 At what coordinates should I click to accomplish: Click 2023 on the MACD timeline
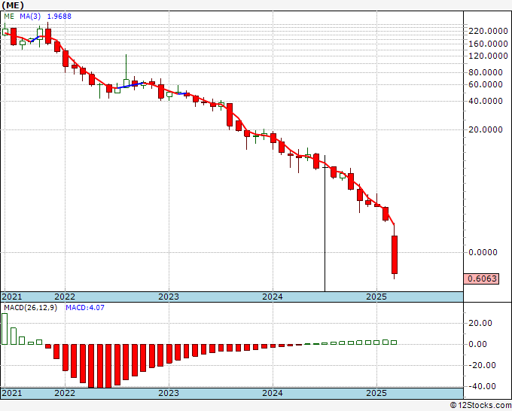pyautogui.click(x=169, y=393)
